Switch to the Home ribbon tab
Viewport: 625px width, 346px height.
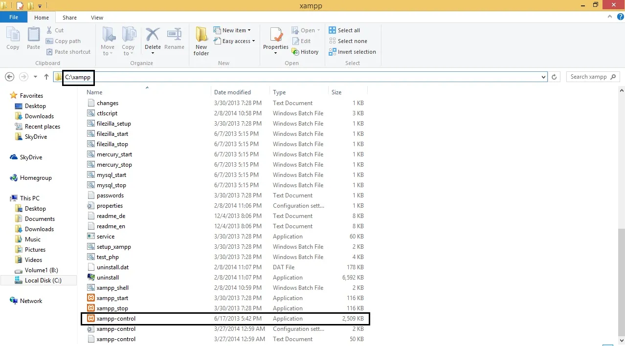coord(42,17)
